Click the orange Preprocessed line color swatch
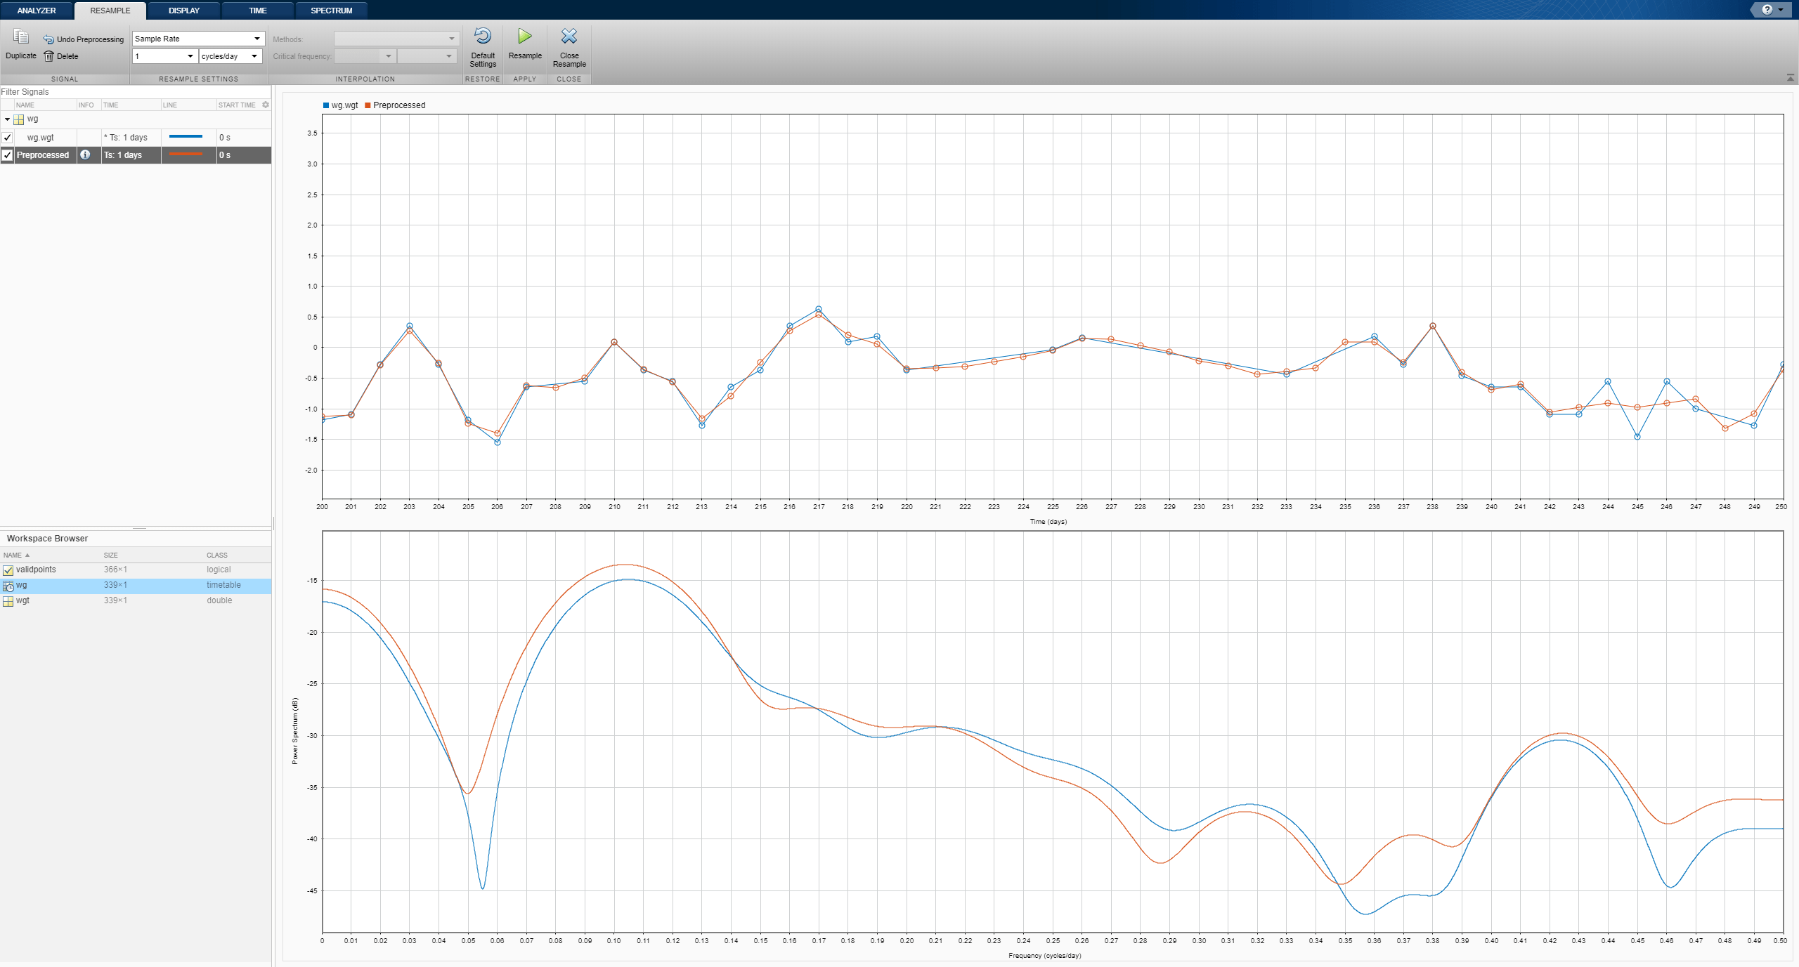Image resolution: width=1799 pixels, height=967 pixels. coord(186,154)
